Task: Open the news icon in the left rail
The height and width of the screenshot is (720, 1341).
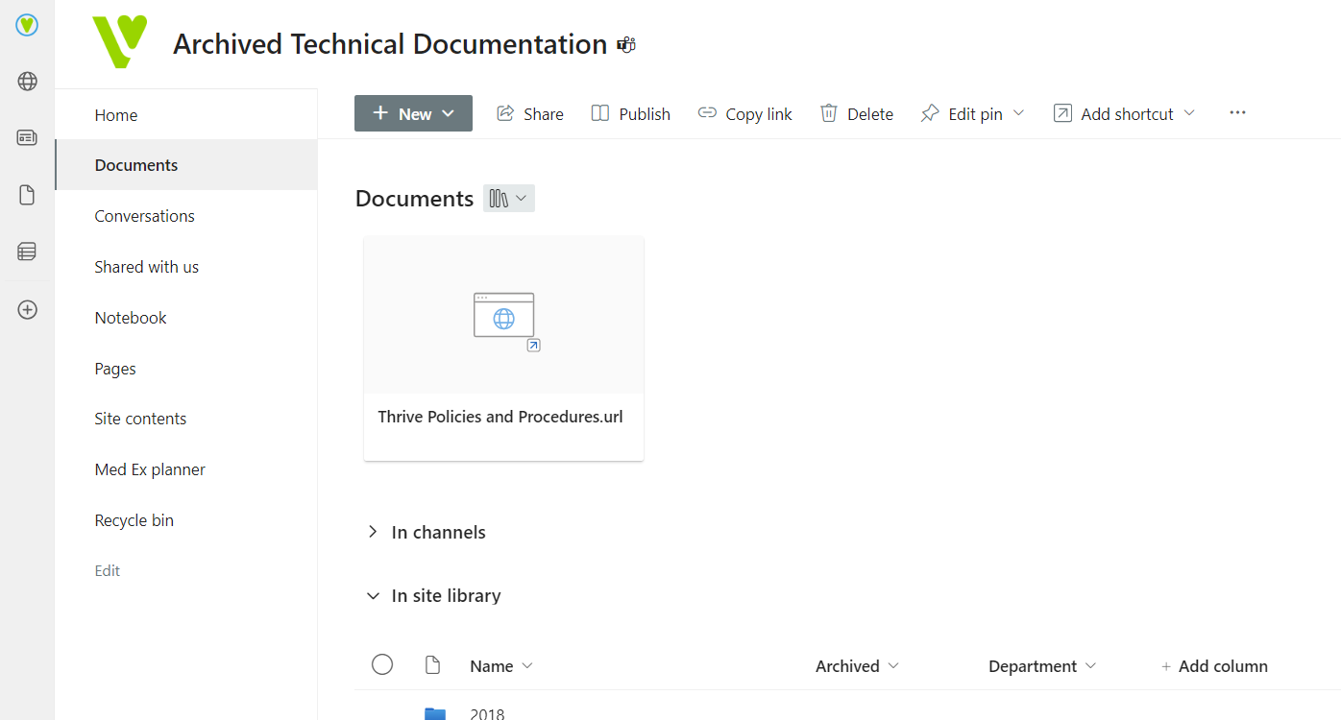Action: [x=27, y=138]
